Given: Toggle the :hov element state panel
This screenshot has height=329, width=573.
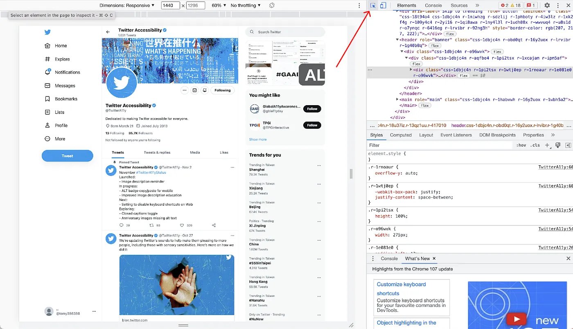Looking at the screenshot, I should pos(521,145).
